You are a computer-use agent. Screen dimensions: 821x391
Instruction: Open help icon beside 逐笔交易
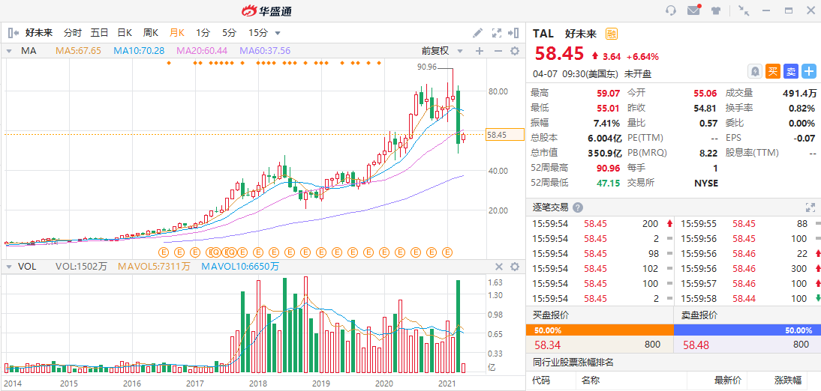click(578, 207)
